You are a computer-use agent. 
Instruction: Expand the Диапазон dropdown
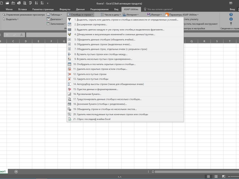[55, 19]
